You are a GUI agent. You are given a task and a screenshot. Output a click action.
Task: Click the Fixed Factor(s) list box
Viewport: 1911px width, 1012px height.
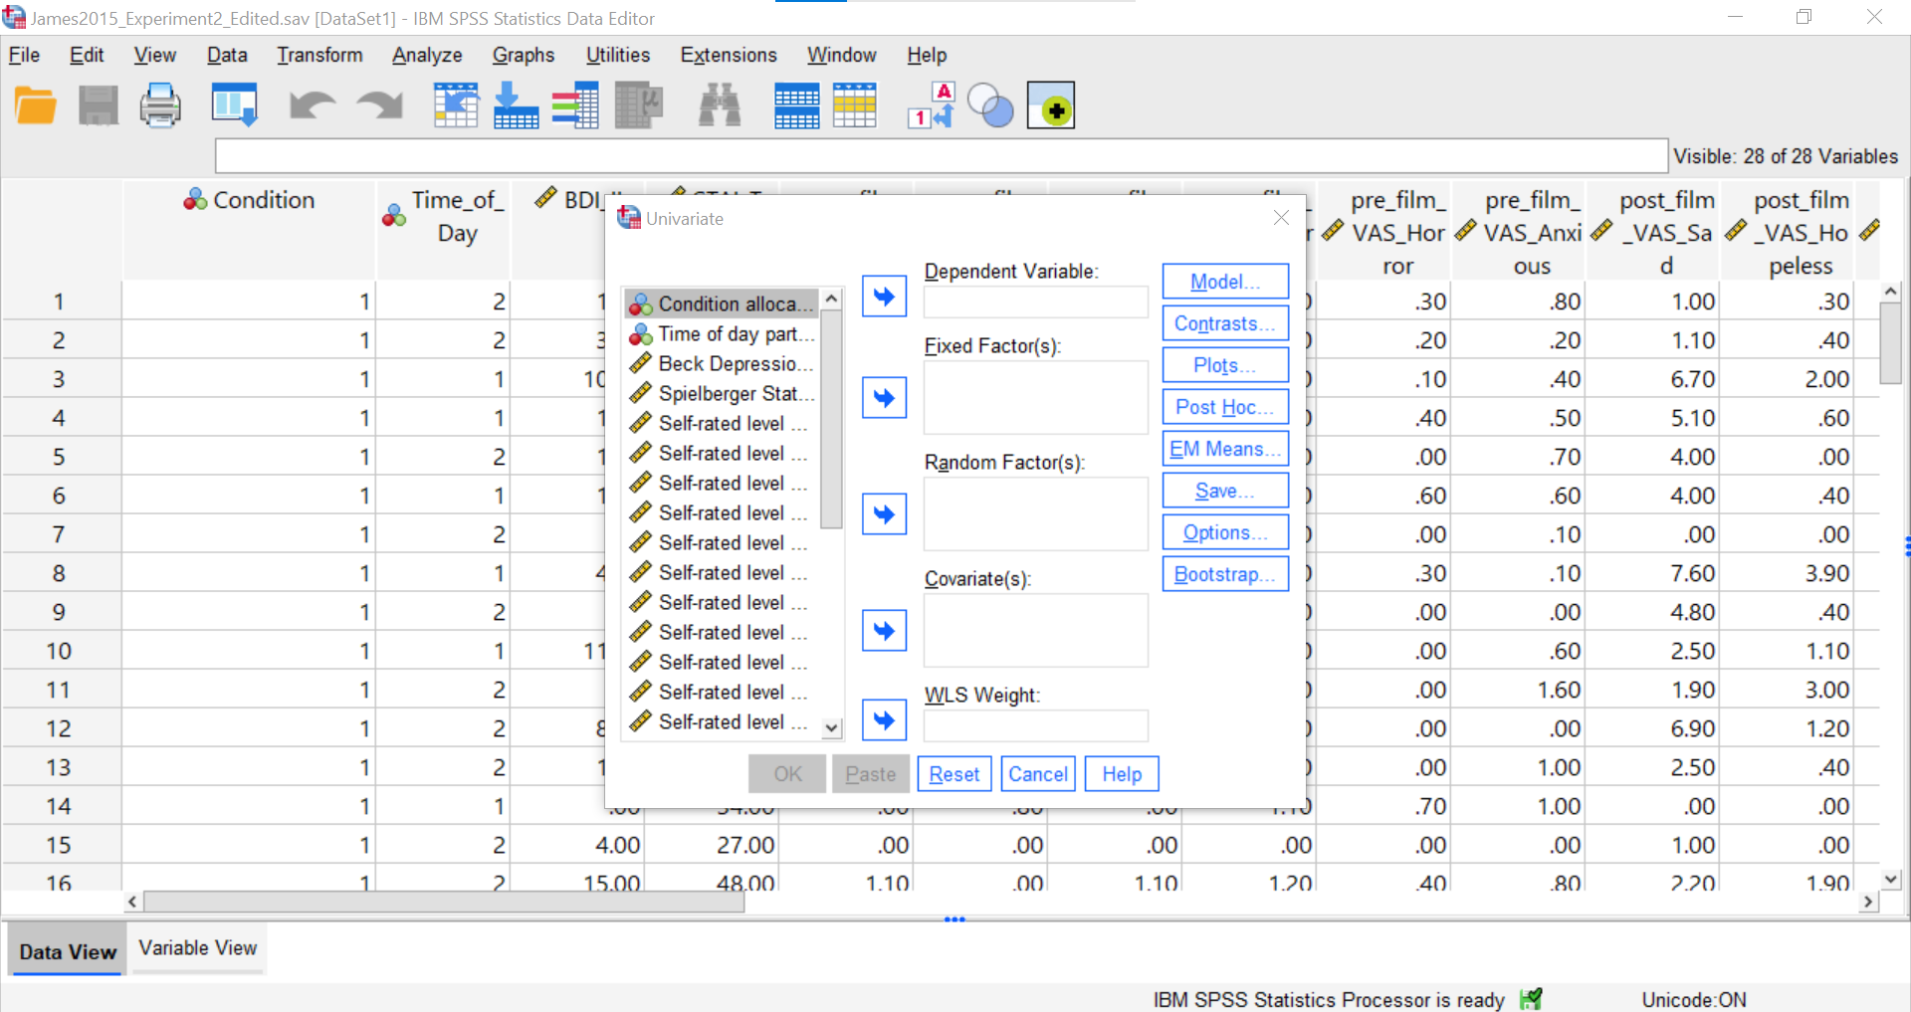[x=1036, y=398]
